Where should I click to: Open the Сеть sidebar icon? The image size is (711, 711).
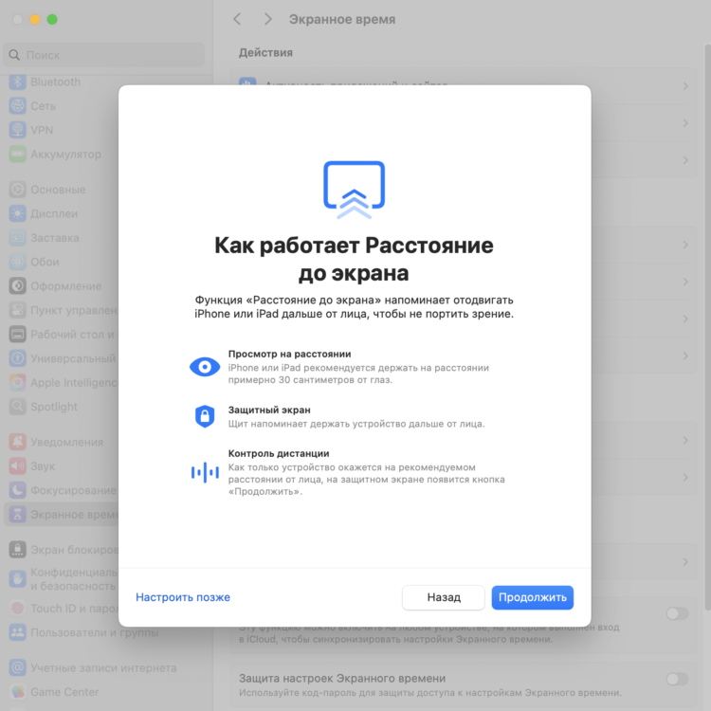tap(18, 105)
